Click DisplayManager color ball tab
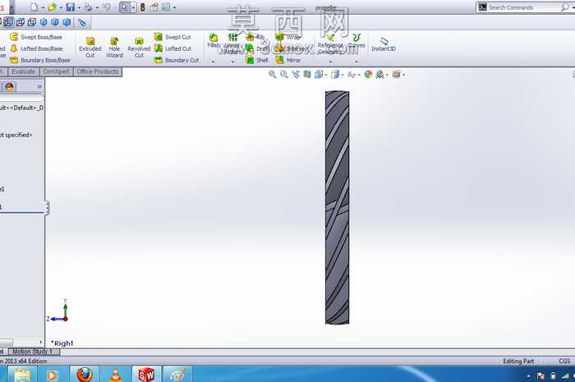Screen dimensions: 575x382 9,86
